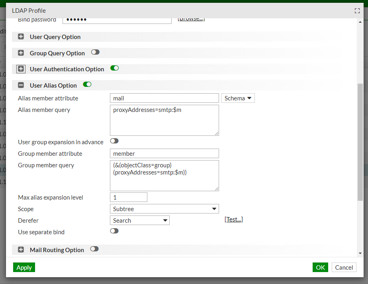Screen dimensions: 368x284
Task: Collapse the User Alias Option section
Action: [x=21, y=85]
